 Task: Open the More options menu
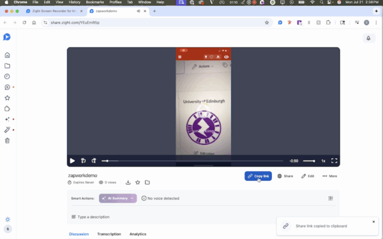point(330,176)
